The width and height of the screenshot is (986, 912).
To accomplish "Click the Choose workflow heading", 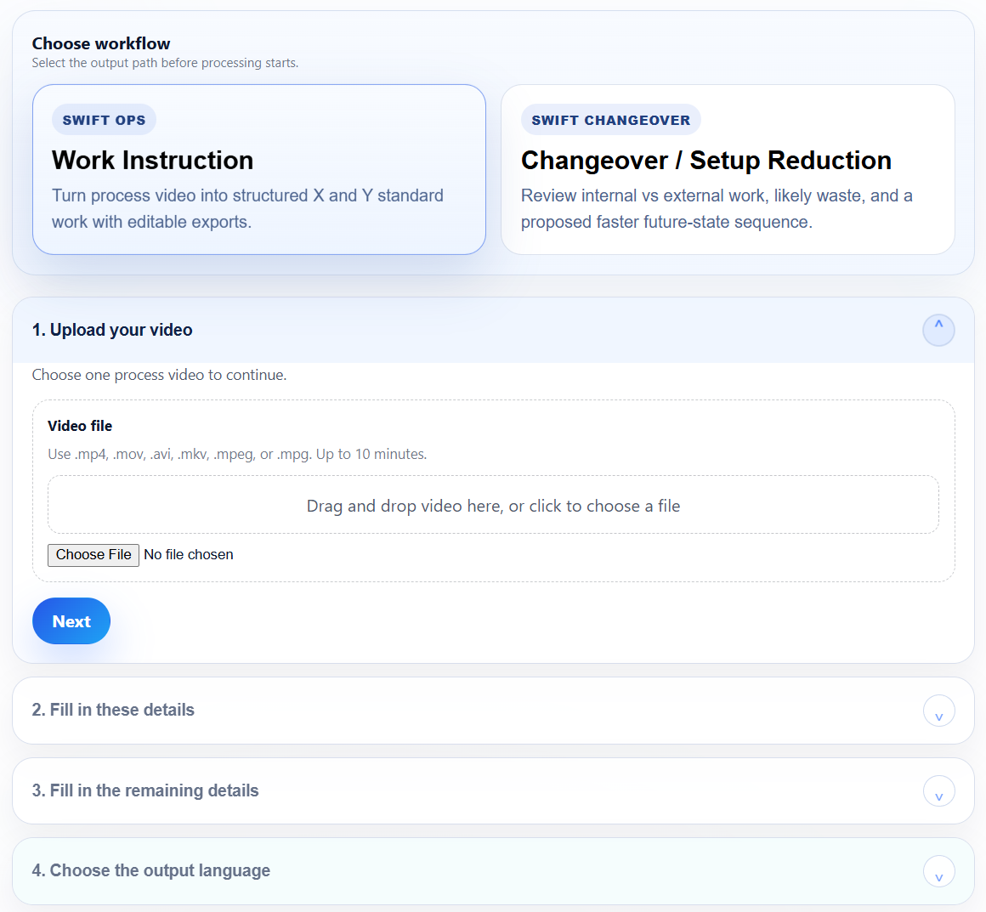I will [x=100, y=42].
